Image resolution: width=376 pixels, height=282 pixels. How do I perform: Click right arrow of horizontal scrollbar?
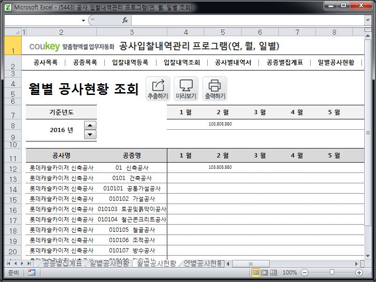[357, 264]
